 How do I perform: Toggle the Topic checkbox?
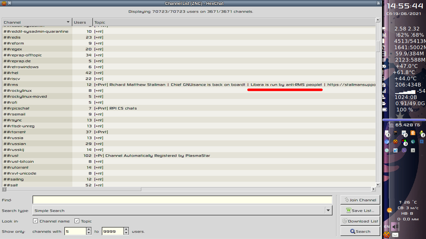77,221
